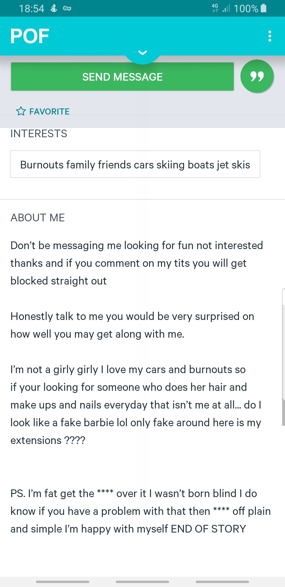
Task: Select the left bottom navigation bar
Action: coord(63,582)
